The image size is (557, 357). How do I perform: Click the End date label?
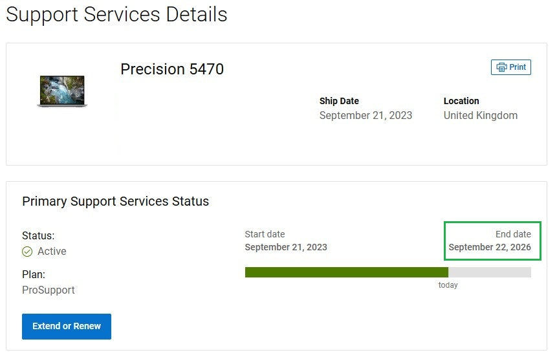[513, 234]
